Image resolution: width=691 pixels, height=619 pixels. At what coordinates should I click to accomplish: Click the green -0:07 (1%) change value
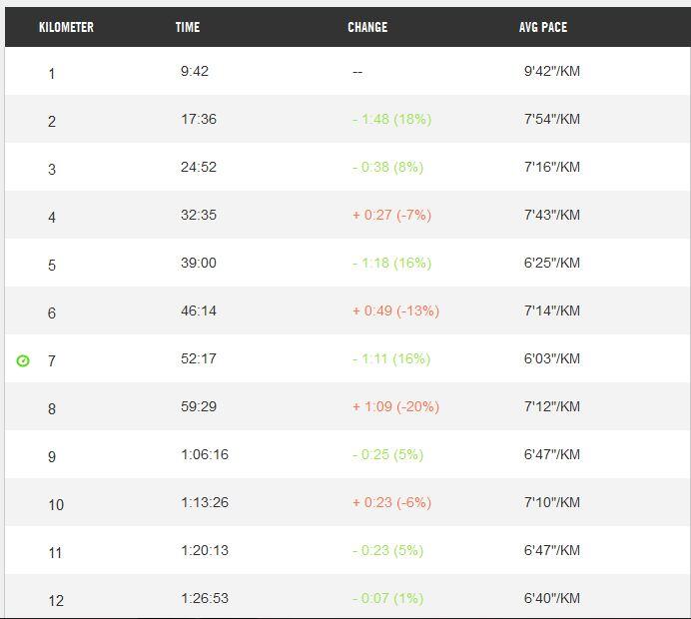[x=387, y=598]
